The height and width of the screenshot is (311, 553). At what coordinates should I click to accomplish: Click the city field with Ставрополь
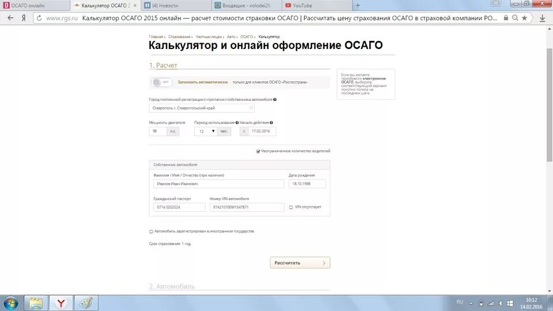coord(202,108)
